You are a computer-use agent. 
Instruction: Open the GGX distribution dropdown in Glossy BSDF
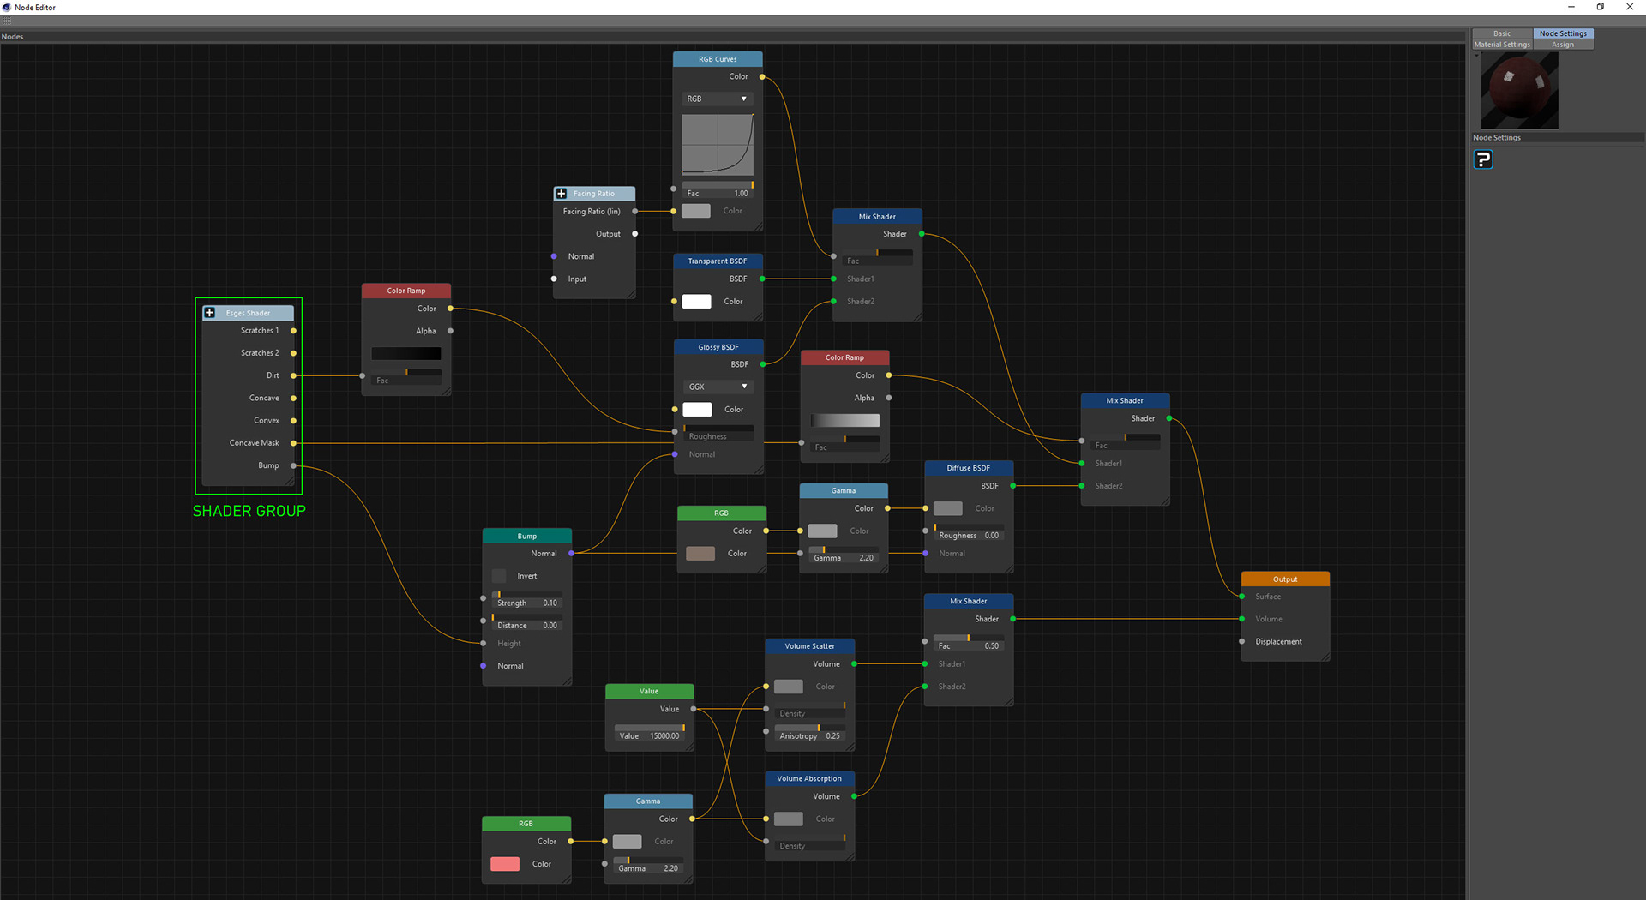[x=718, y=387]
